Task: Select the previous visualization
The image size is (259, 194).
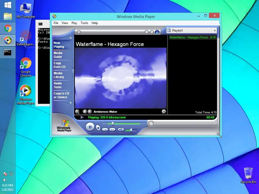Action: [85, 111]
